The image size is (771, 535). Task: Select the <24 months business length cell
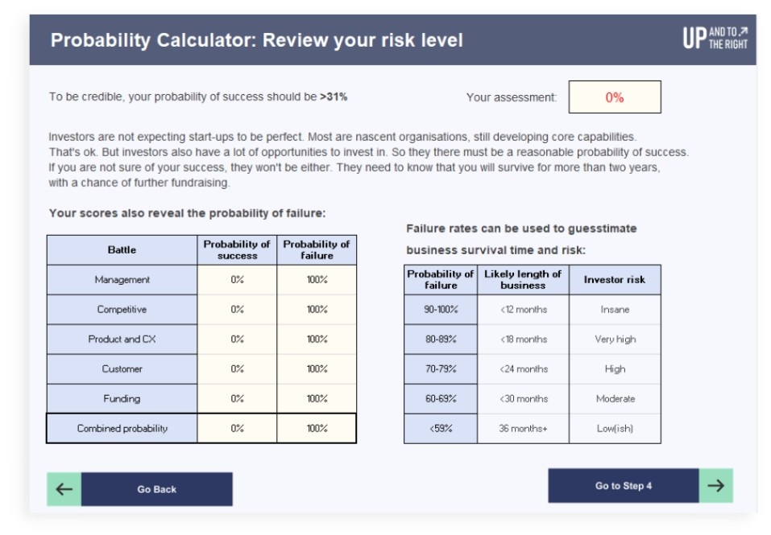pos(523,369)
